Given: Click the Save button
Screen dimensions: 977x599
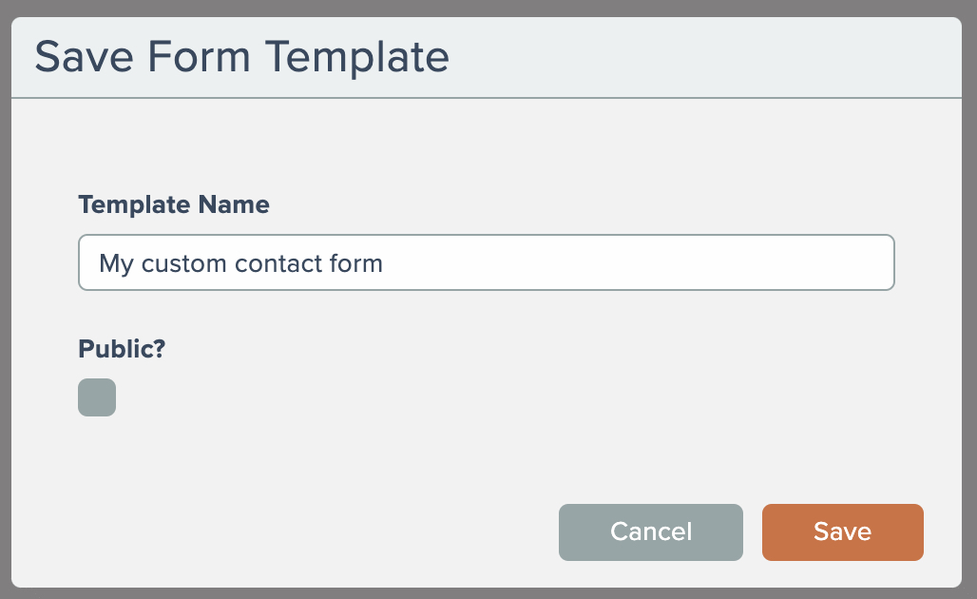Looking at the screenshot, I should [x=842, y=531].
